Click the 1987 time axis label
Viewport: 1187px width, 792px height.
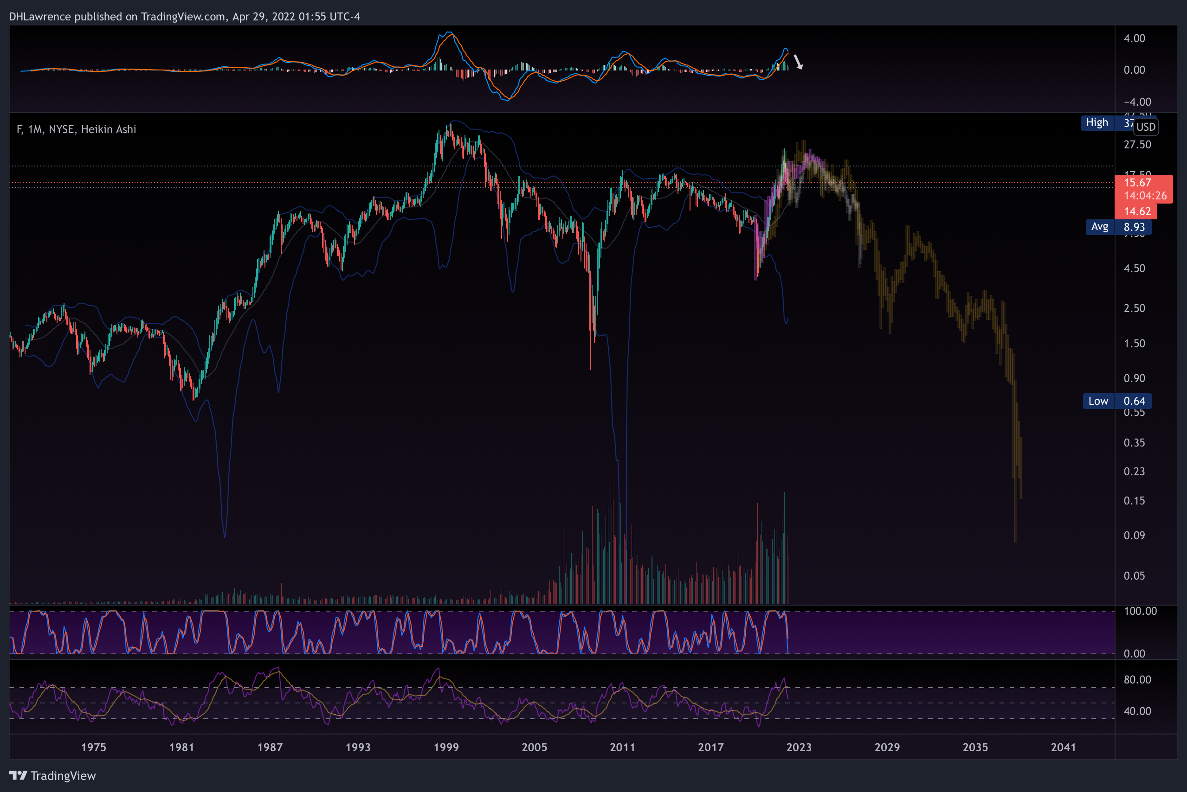point(270,747)
